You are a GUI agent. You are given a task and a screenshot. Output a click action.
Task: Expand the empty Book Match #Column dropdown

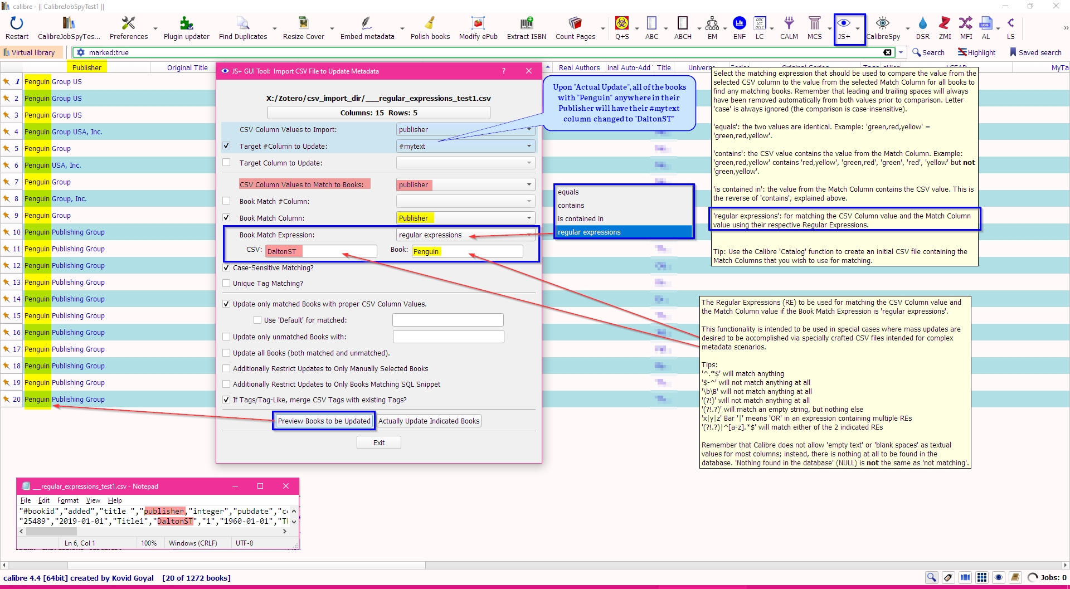[x=465, y=201]
